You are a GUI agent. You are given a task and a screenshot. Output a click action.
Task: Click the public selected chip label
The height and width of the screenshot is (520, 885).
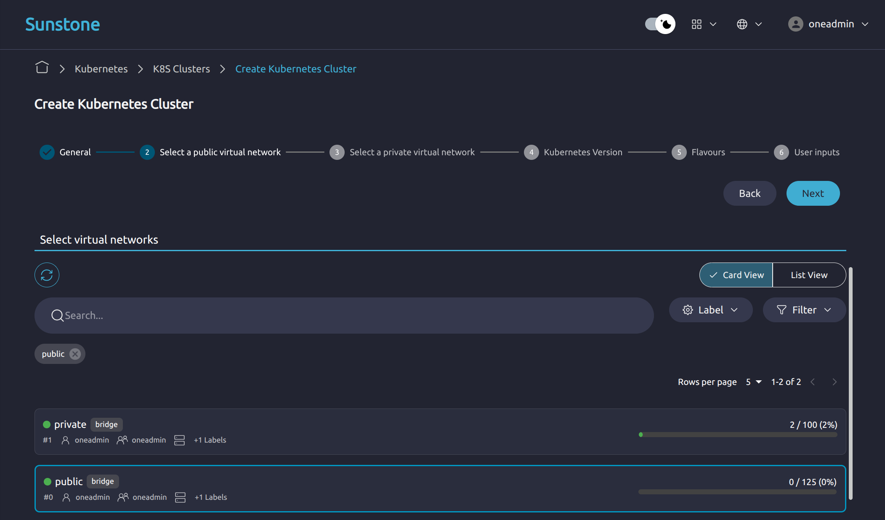[53, 354]
